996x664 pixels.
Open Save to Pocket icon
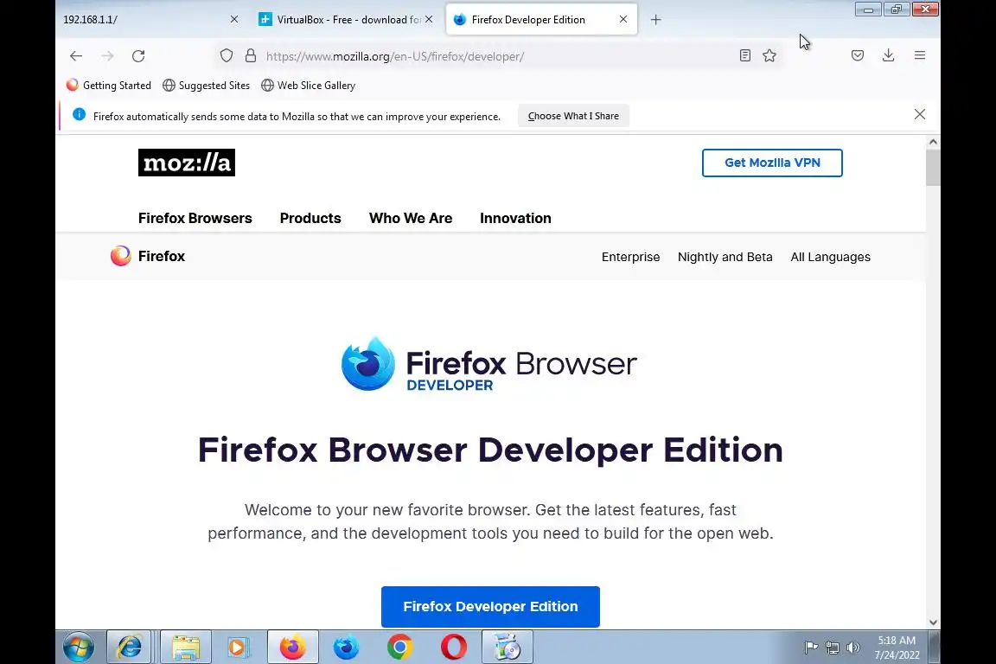click(858, 56)
